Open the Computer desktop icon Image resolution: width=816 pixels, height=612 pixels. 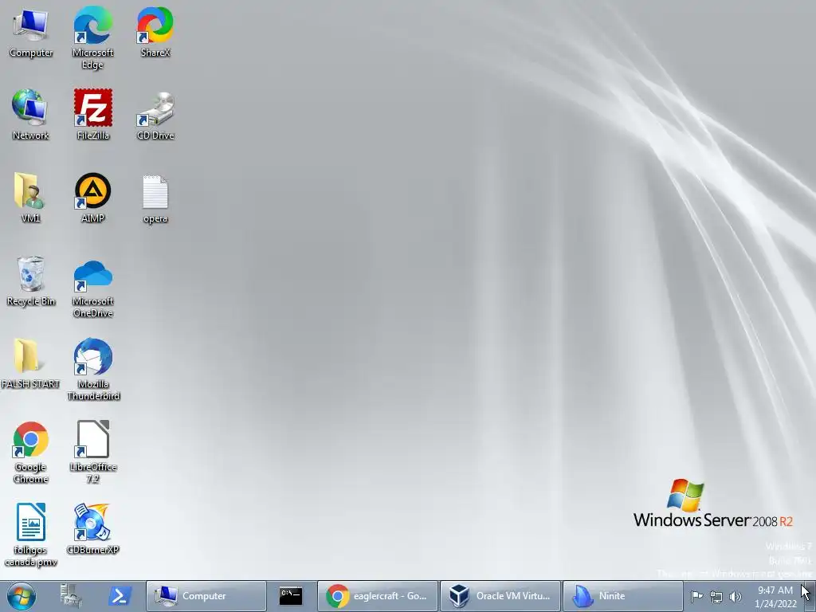[x=31, y=33]
